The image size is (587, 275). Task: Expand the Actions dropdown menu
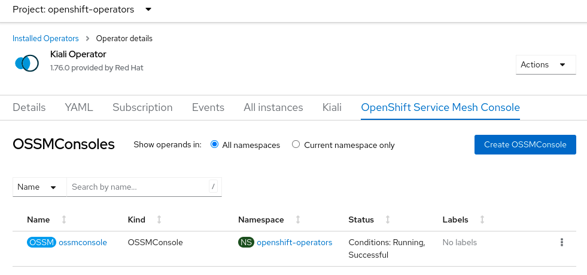545,64
